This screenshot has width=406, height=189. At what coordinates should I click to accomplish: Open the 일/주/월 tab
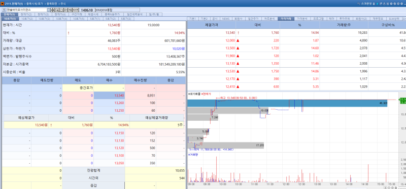(x=155, y=15)
